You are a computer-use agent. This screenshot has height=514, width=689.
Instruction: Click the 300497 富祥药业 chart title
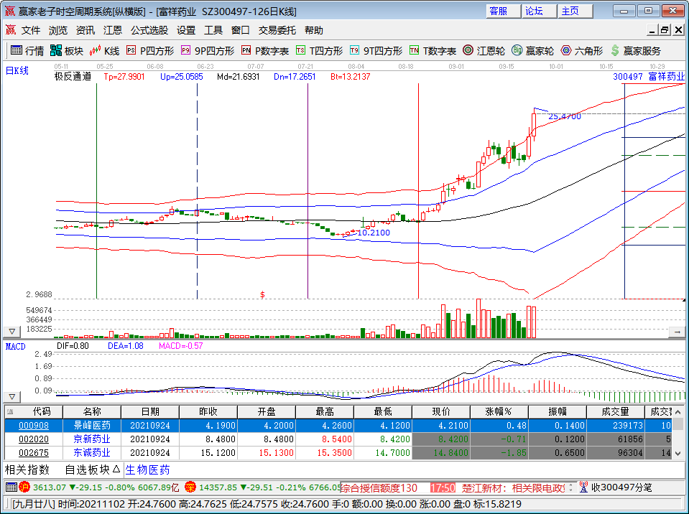tap(649, 76)
